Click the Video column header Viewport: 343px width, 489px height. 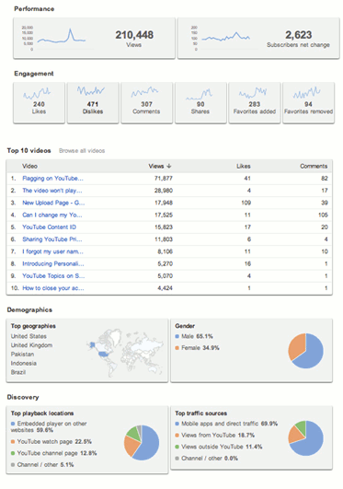[x=29, y=166]
